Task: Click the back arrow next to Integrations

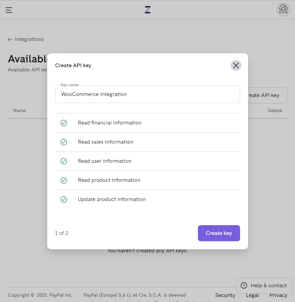Action: click(10, 39)
